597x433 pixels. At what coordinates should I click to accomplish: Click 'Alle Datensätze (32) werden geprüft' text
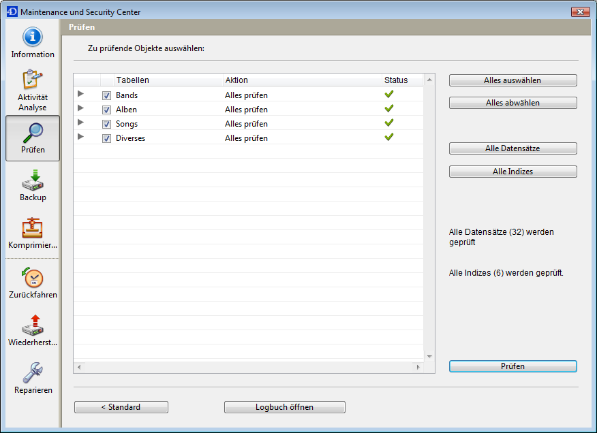[502, 237]
